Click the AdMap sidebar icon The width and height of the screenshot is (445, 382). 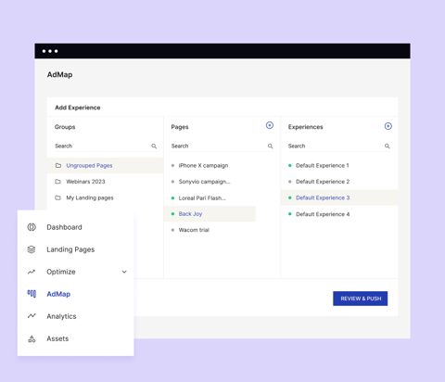click(32, 294)
